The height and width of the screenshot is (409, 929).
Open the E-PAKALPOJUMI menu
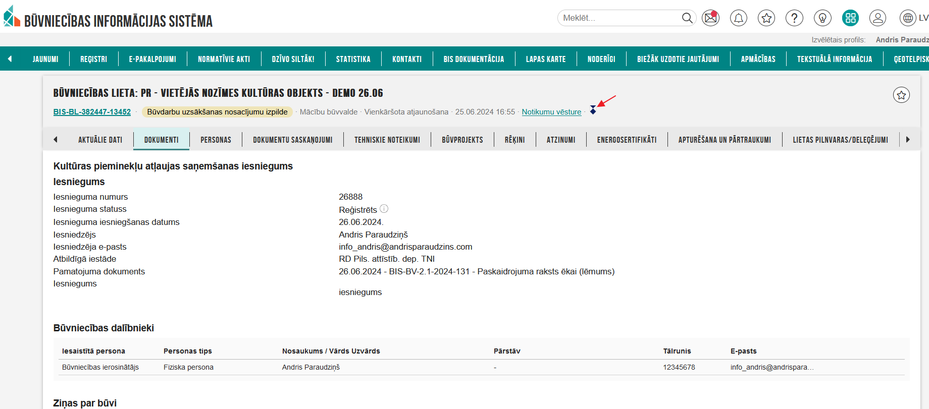pos(152,59)
